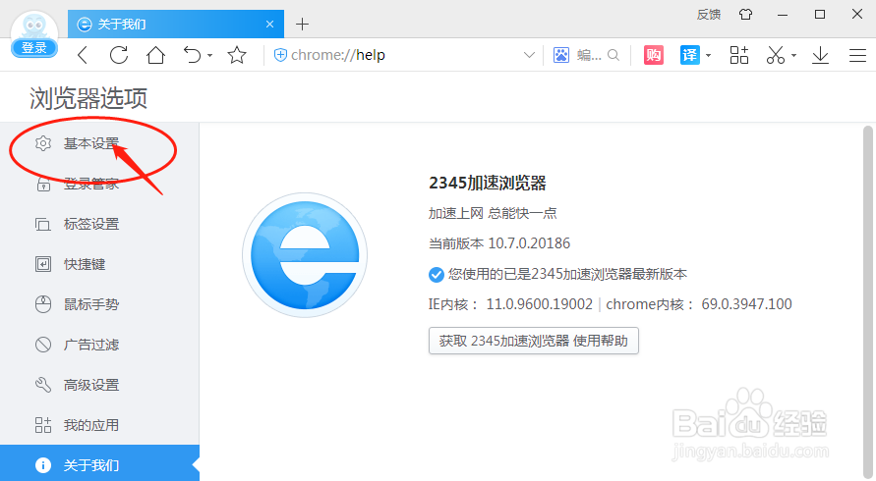The width and height of the screenshot is (876, 481).
Task: Click the IE内核 11.0.9600.19002 text
Action: pyautogui.click(x=510, y=304)
